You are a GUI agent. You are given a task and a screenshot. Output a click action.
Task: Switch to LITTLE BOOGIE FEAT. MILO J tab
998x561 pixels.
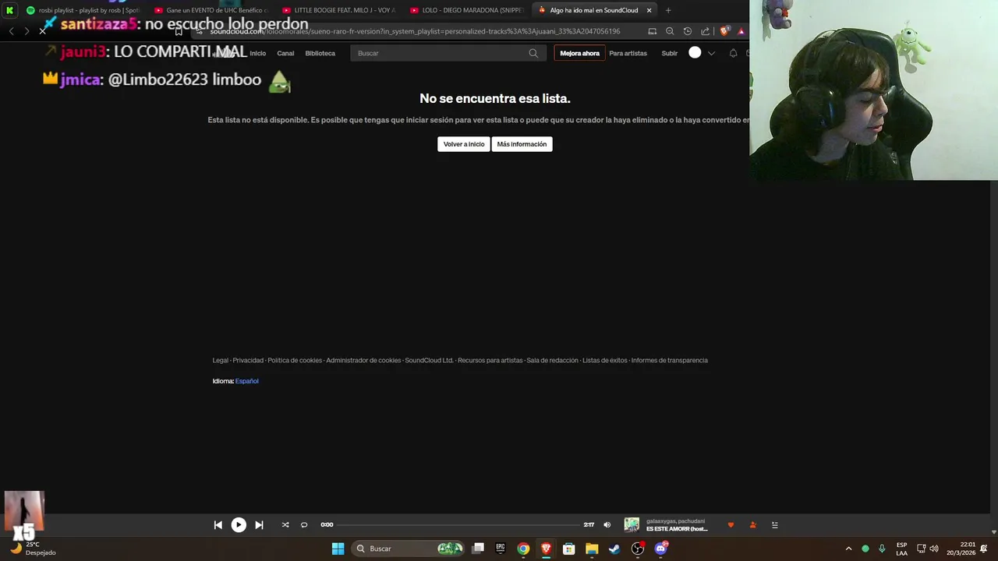coord(339,10)
